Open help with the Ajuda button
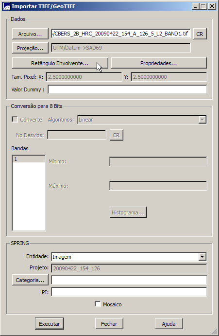This screenshot has width=219, height=336. [168, 323]
